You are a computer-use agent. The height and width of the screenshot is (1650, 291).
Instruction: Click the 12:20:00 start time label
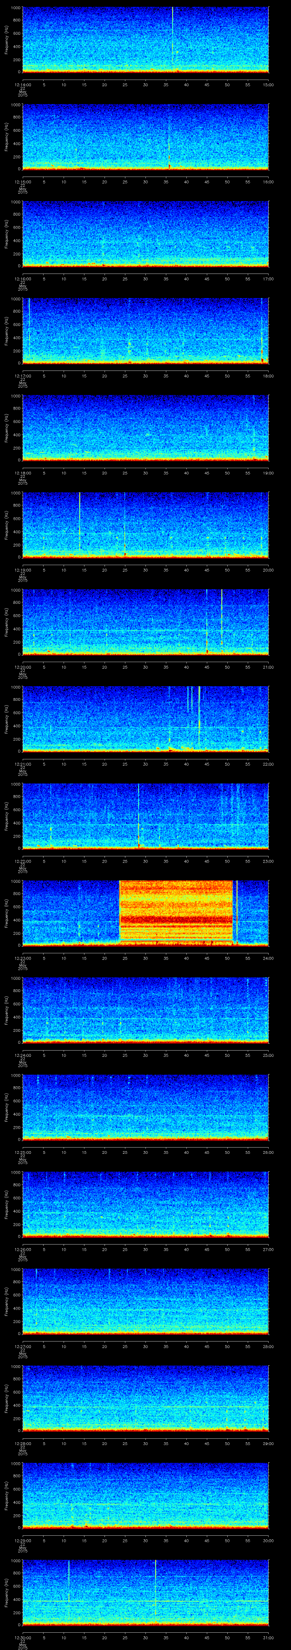click(x=22, y=667)
